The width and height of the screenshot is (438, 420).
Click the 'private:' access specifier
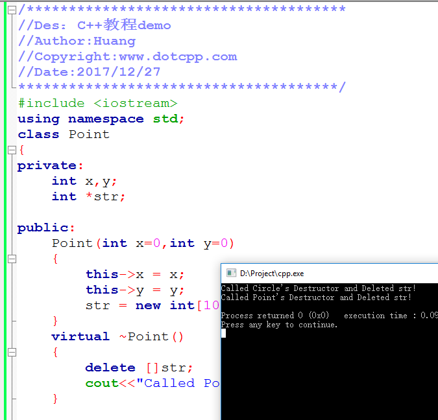pos(51,165)
